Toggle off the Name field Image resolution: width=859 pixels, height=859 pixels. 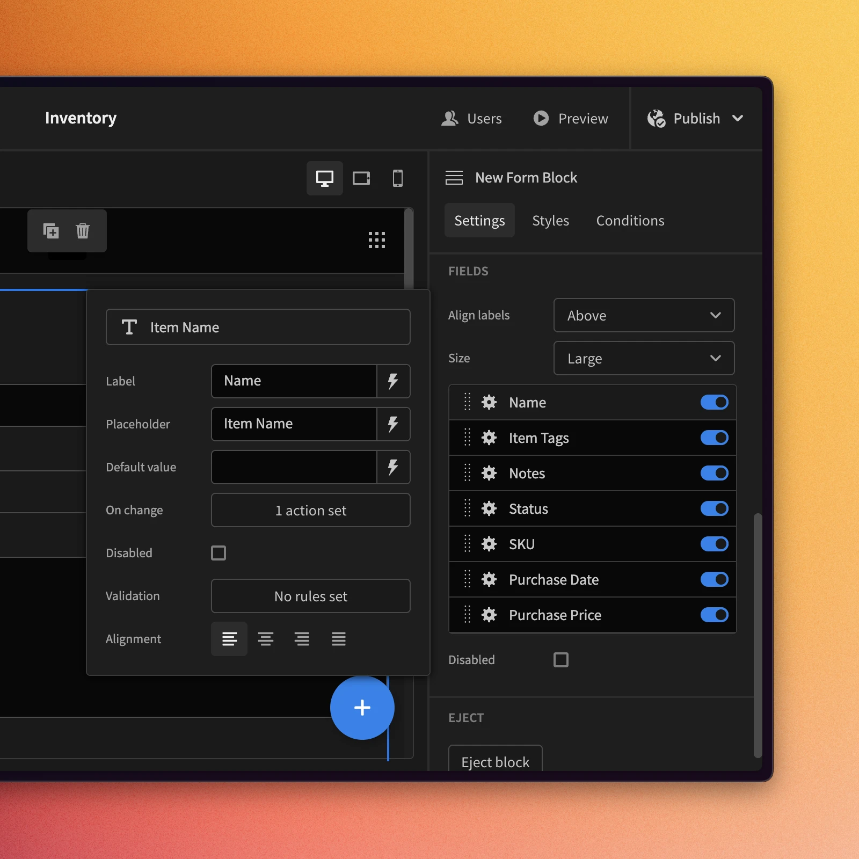[x=715, y=402]
